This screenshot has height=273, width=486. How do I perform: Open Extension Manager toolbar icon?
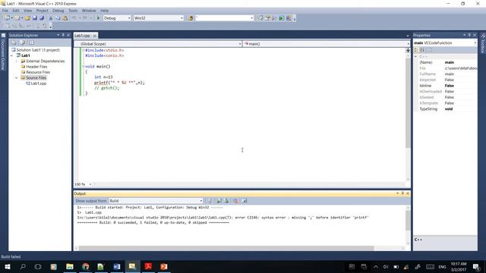[289, 18]
